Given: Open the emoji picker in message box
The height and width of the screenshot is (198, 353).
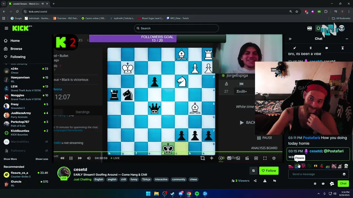Looking at the screenshot, I should pos(344,174).
